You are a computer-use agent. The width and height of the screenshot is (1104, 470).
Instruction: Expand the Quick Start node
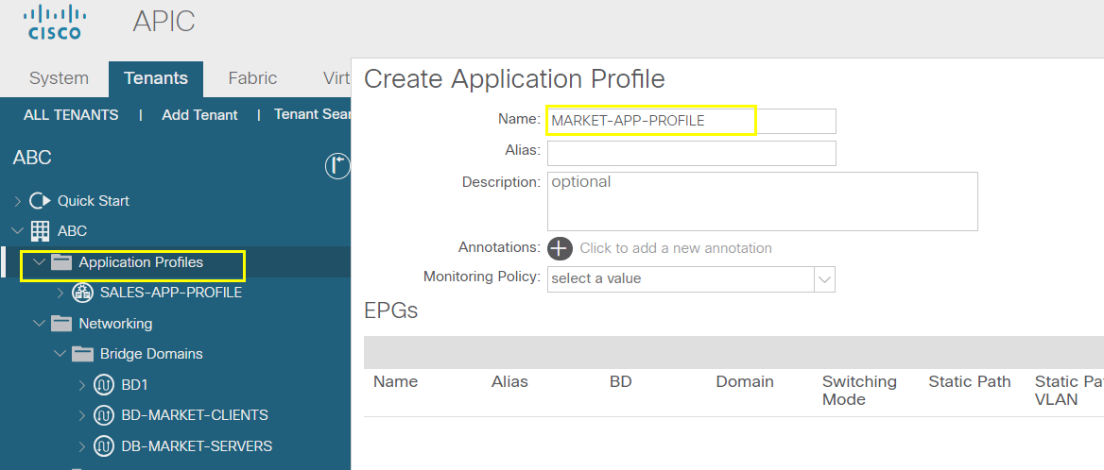coord(18,201)
